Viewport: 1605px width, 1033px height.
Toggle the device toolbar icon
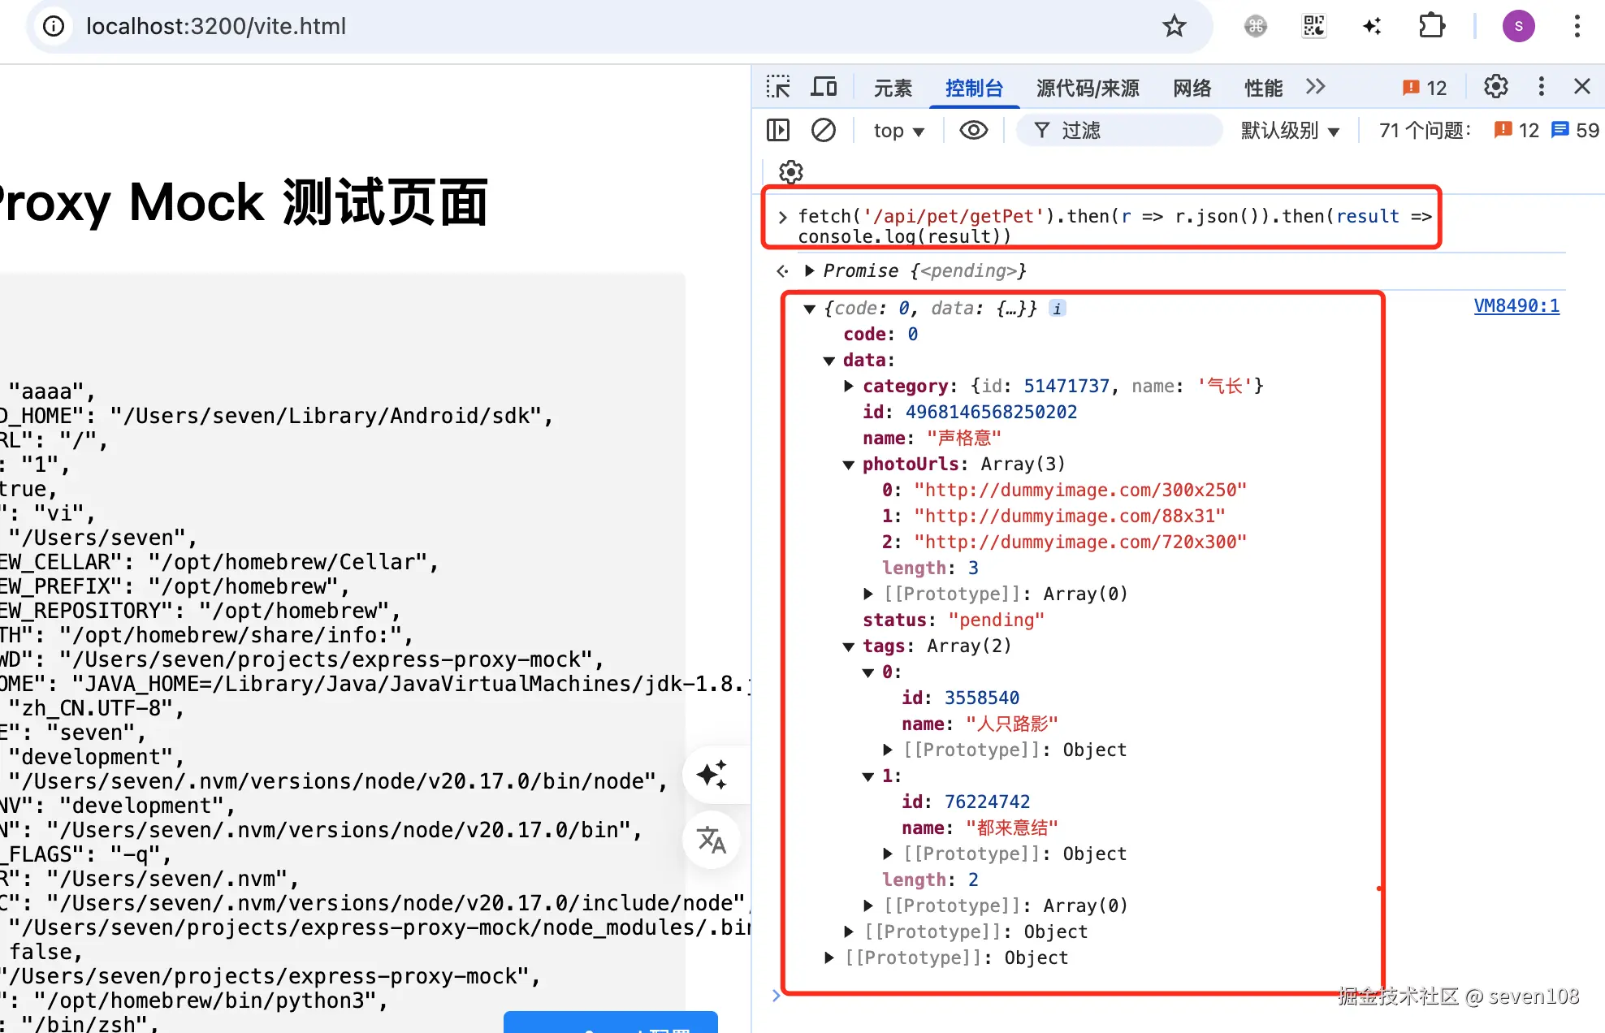pos(824,87)
